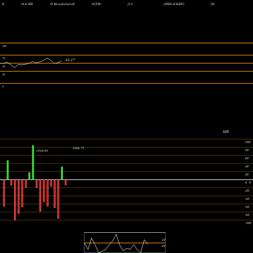Viewport: 253px width, 253px height.
Task: Click the 60 label on MR right axis
Action: coord(247,158)
